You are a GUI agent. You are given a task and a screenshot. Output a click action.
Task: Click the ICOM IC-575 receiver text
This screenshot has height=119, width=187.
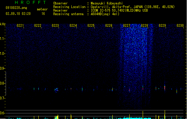(120, 10)
